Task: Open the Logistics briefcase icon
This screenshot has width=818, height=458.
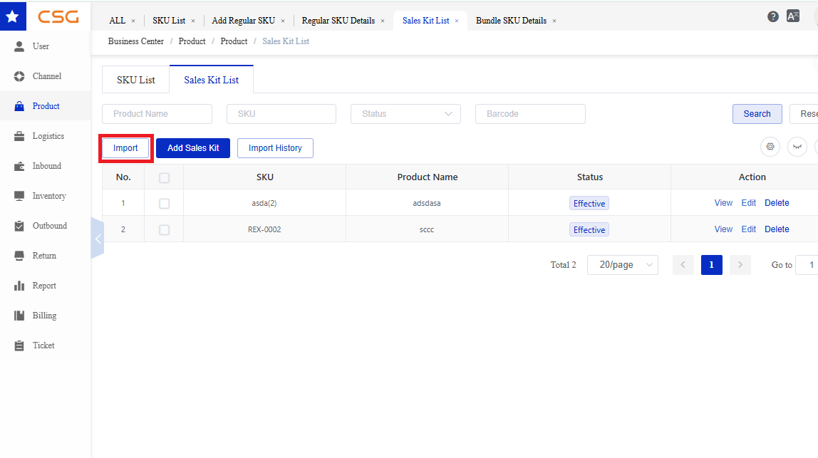Action: [19, 136]
